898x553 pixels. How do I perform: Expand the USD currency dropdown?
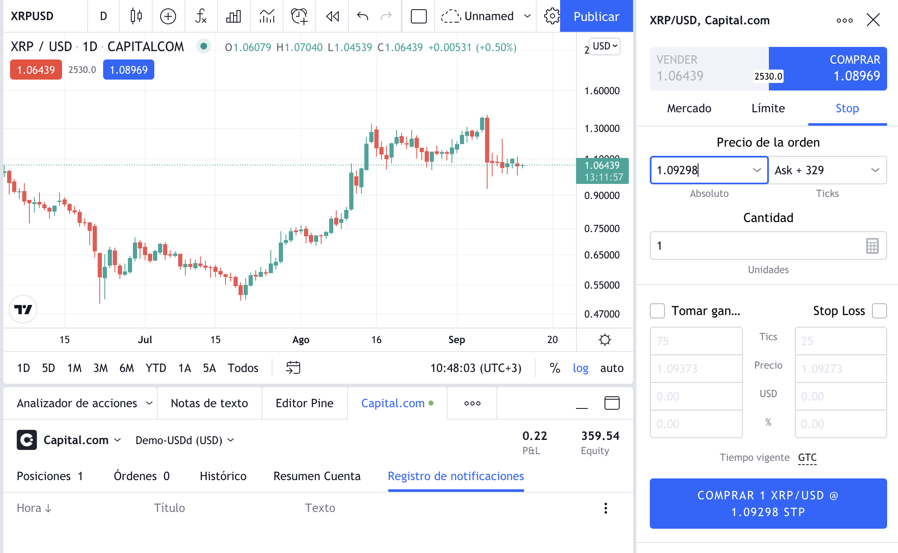[x=605, y=46]
